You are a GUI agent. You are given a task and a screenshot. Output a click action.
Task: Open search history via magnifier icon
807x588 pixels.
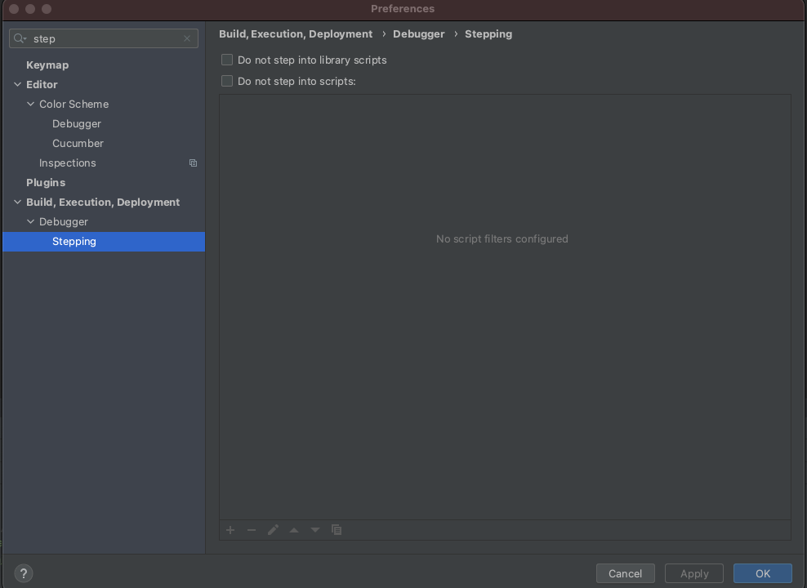tap(20, 38)
